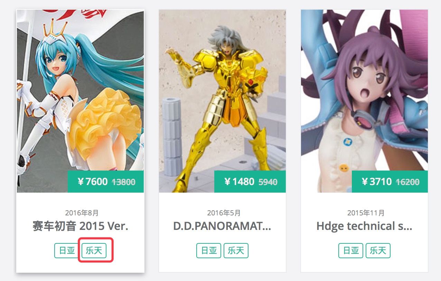Screen dimensions: 441x281
Task: Click the ¥3710 price badge
Action: point(390,182)
